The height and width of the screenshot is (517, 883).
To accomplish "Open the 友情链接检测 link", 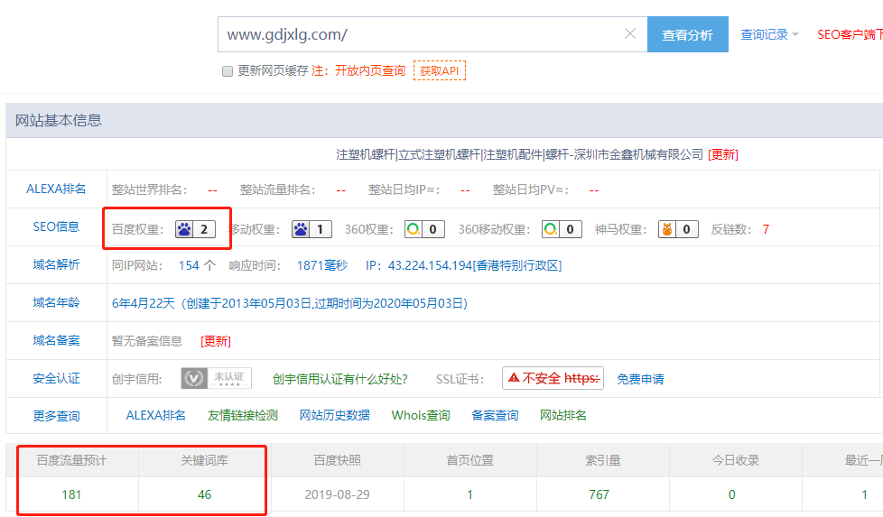I will [243, 415].
